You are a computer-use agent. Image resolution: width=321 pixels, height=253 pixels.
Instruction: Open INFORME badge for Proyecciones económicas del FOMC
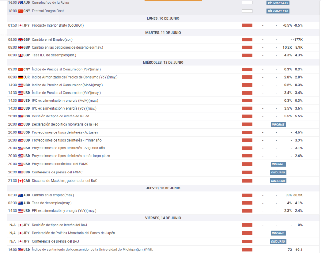[278, 164]
